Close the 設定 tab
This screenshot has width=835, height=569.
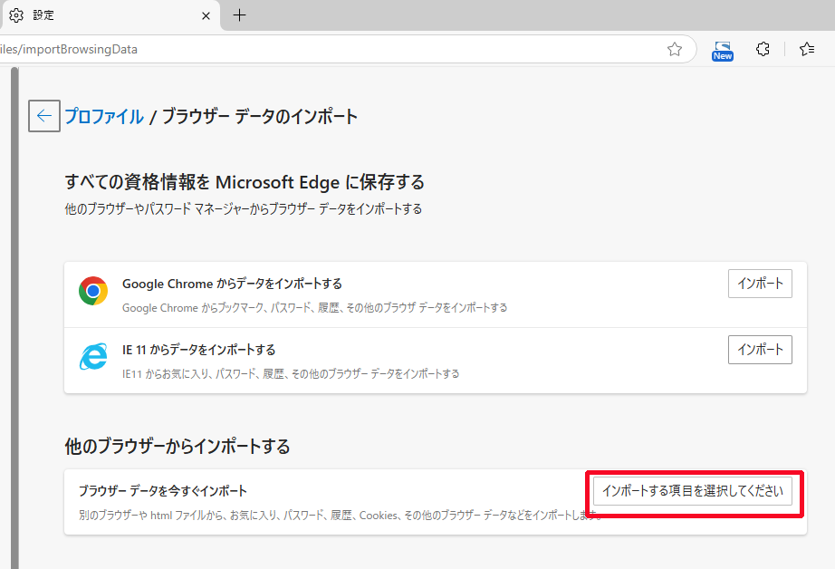(206, 16)
